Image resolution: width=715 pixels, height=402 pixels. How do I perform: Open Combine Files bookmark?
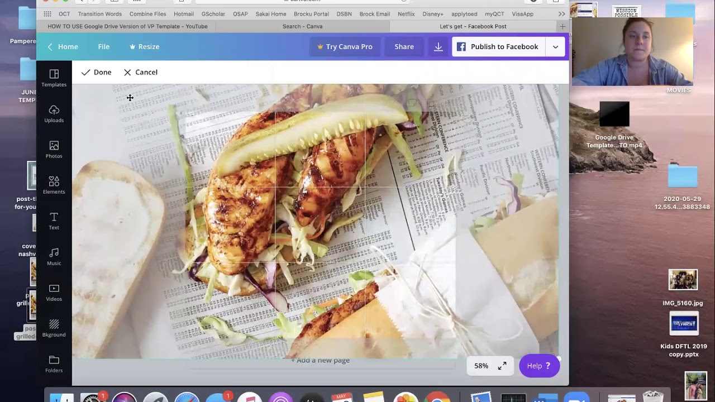coord(147,14)
